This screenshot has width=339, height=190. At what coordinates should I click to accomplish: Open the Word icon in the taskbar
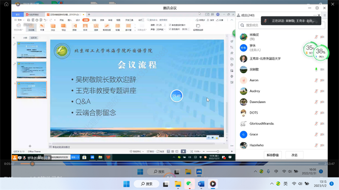[x=201, y=184]
